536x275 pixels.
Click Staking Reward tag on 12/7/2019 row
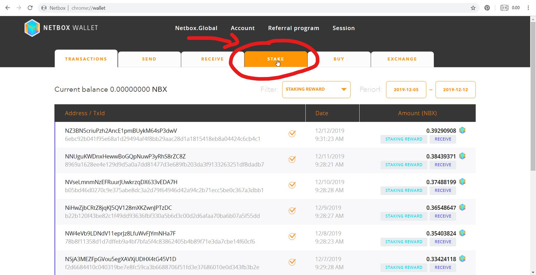404,267
